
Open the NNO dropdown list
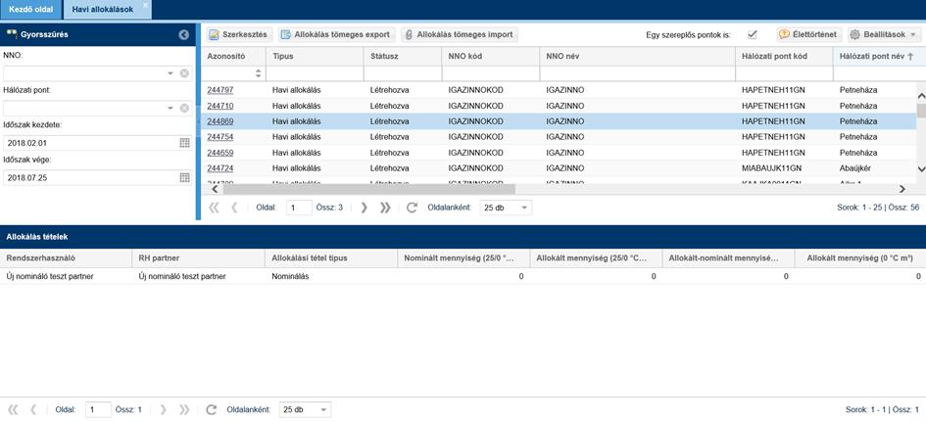(x=171, y=73)
